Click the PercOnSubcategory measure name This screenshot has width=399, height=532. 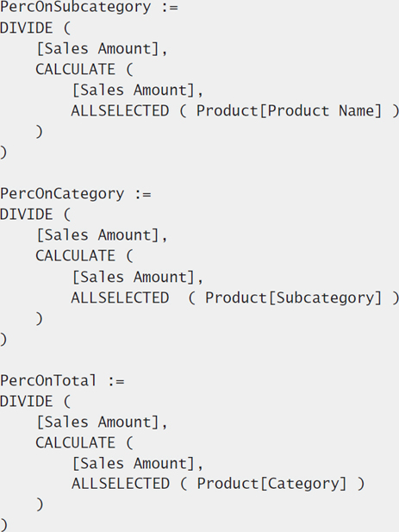(75, 8)
